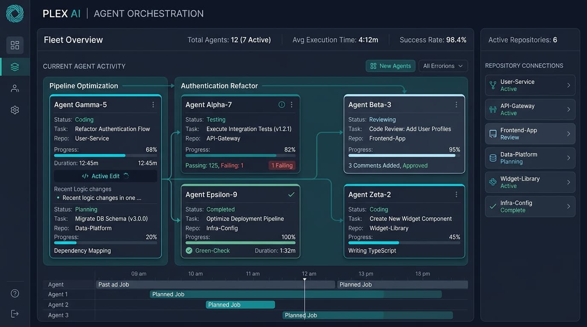Click the Plex AI swirl logo
Screen dimensions: 587x327
pyautogui.click(x=15, y=14)
